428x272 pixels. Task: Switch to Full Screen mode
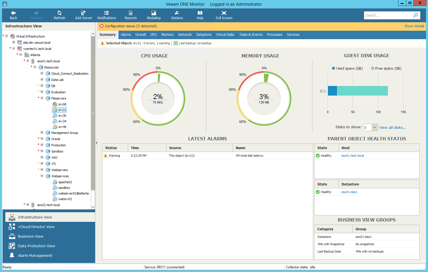(x=224, y=15)
